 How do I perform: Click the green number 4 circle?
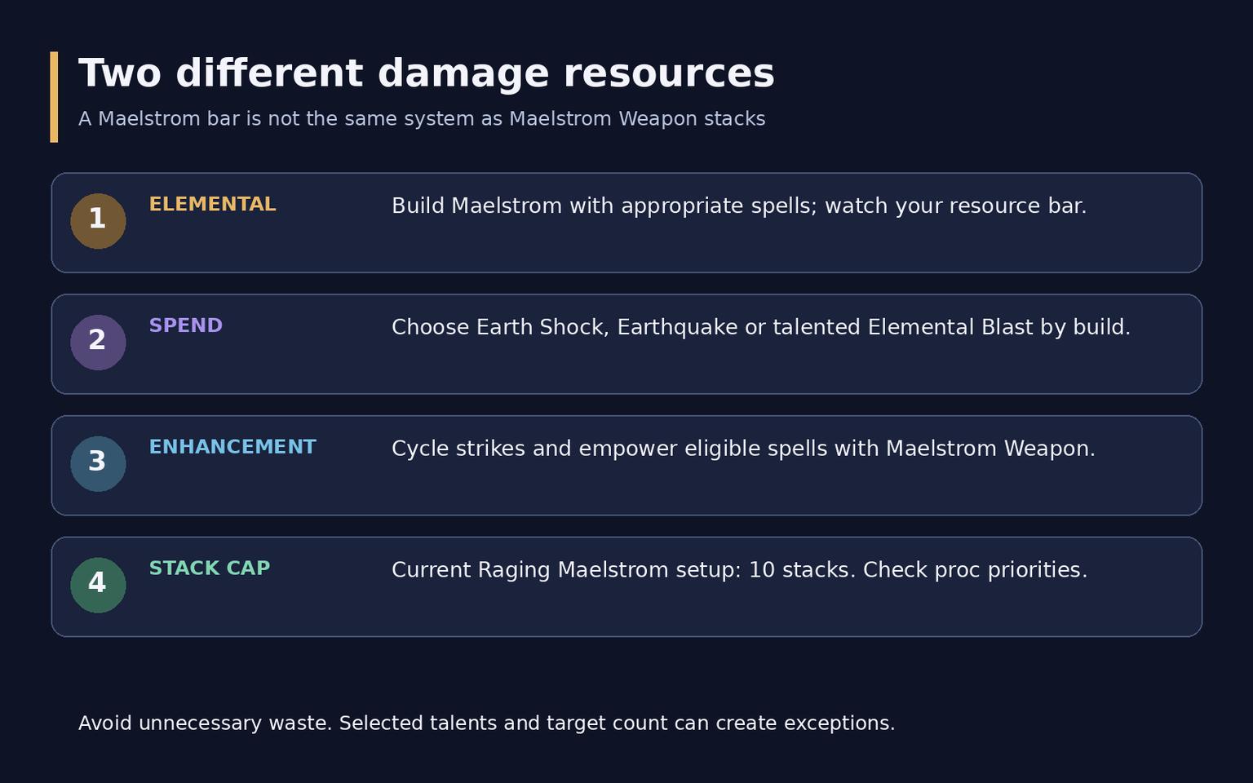click(x=98, y=586)
